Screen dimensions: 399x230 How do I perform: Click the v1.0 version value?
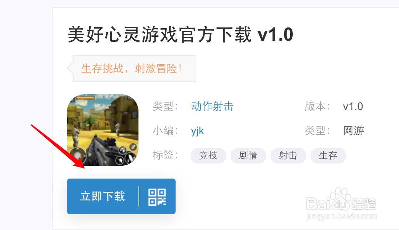pos(353,106)
